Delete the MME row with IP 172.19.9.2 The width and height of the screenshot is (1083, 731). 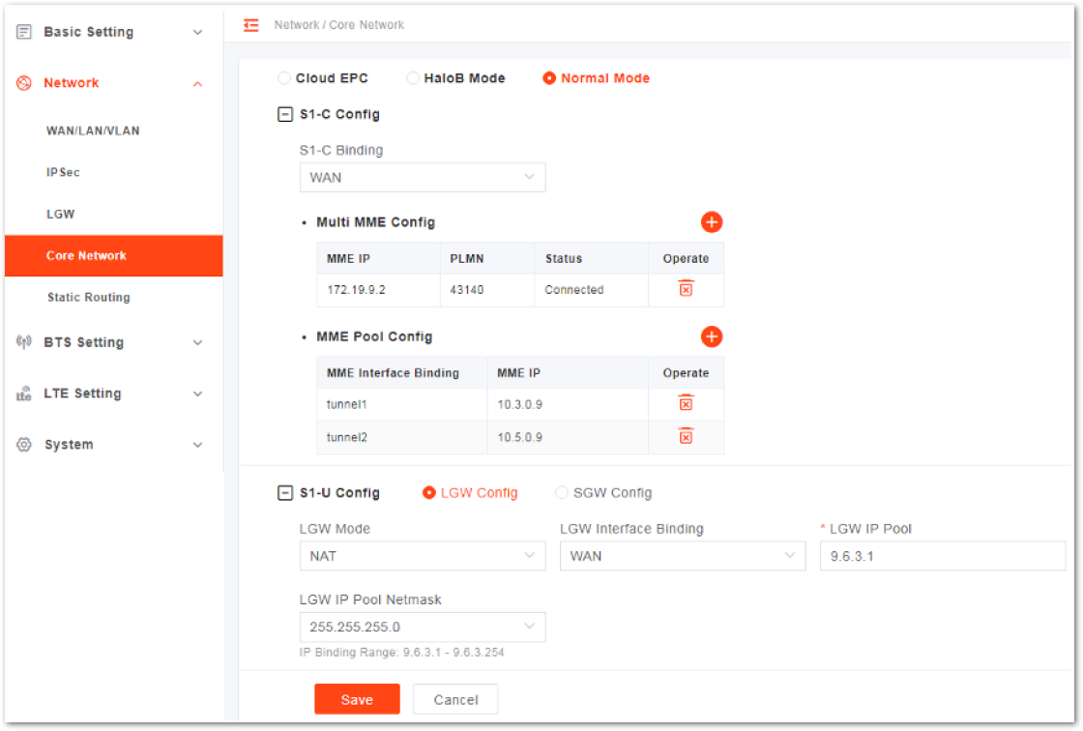686,289
